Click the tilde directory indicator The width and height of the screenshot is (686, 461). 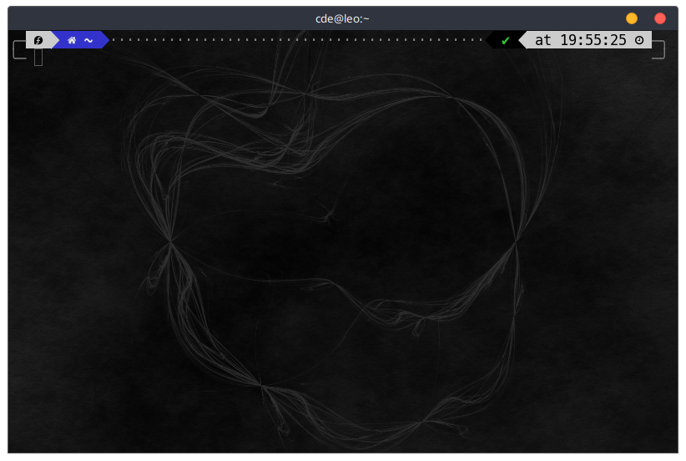pyautogui.click(x=88, y=41)
